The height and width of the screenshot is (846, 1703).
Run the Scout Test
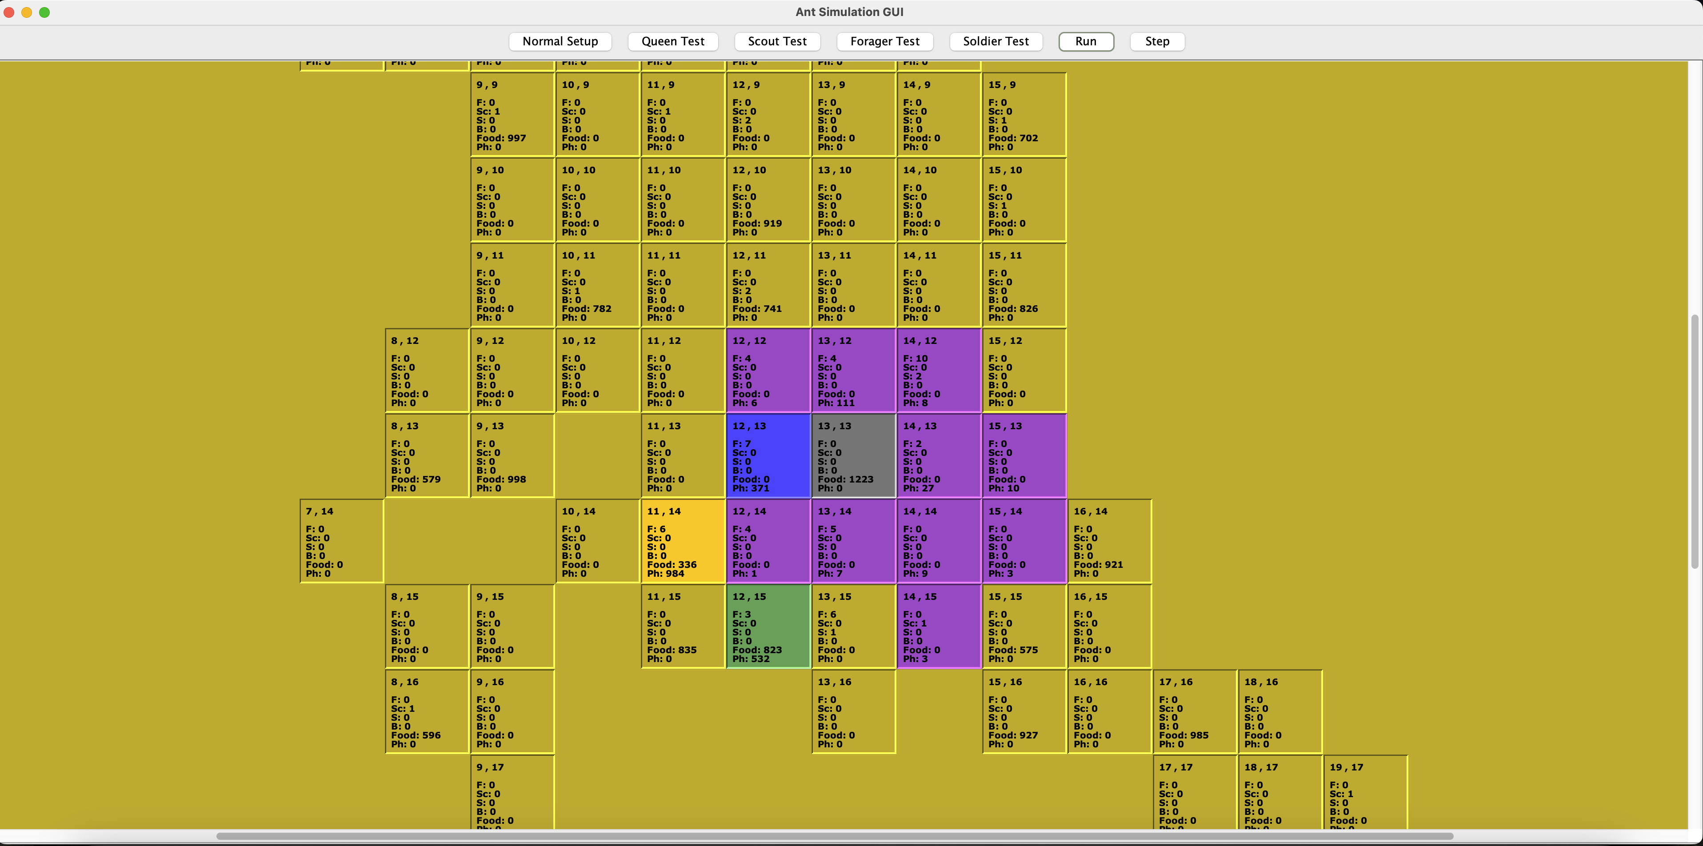point(777,41)
